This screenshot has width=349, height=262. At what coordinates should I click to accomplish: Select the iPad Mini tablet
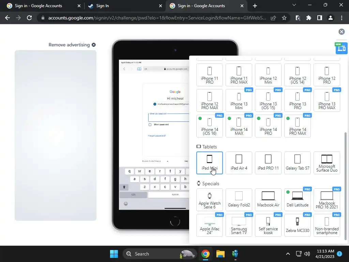click(210, 163)
